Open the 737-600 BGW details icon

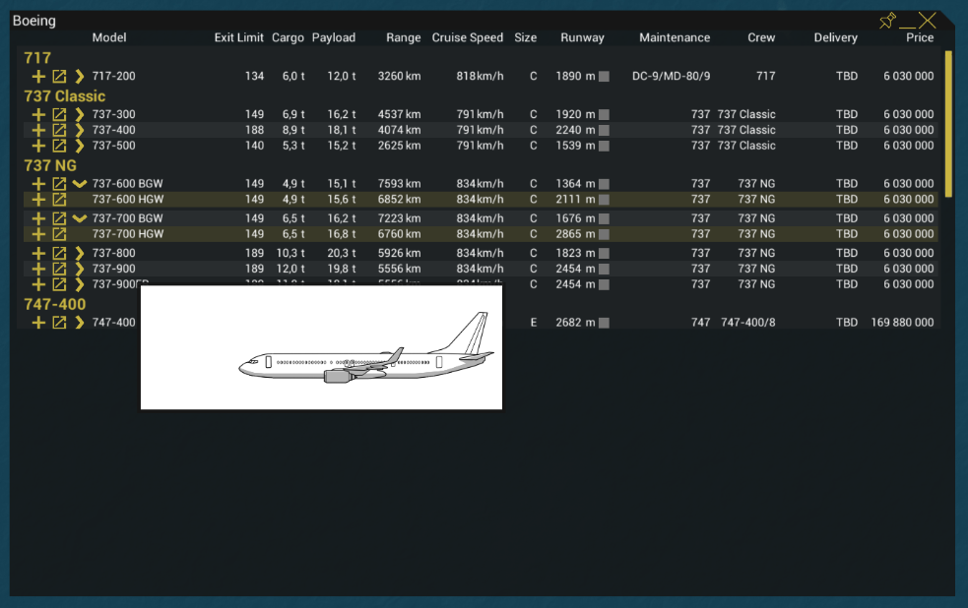[x=59, y=184]
